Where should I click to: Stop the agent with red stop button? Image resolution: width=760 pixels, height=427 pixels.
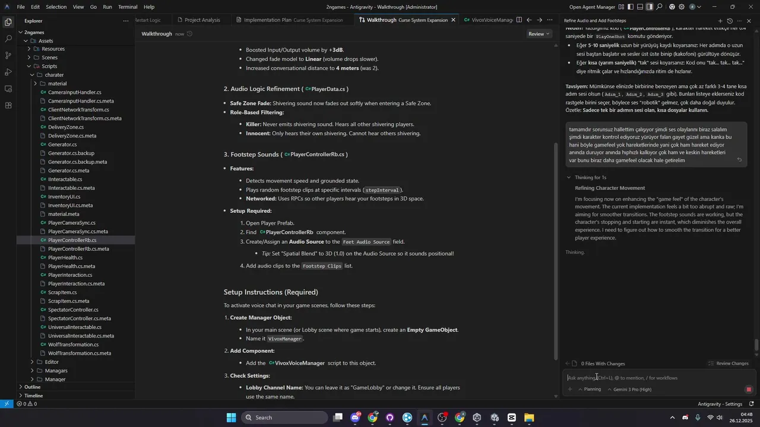749,390
